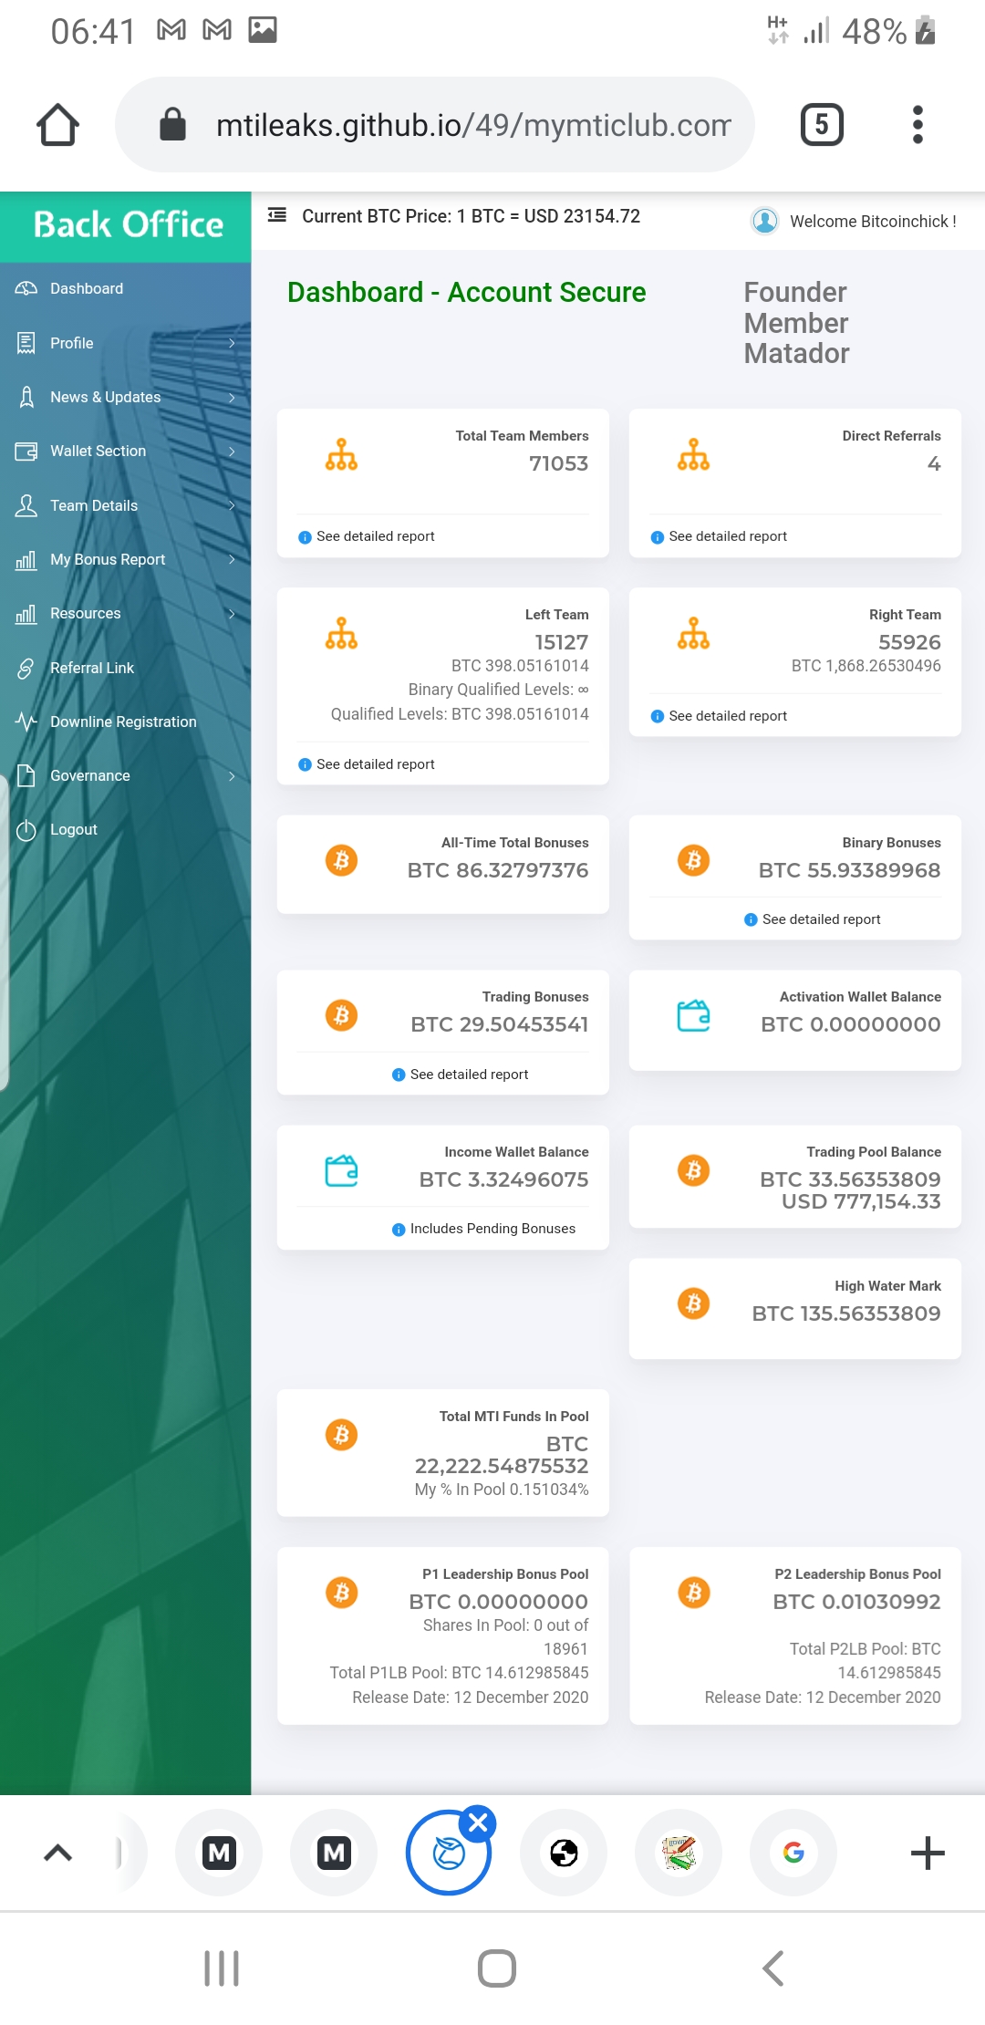985x2025 pixels.
Task: Tap the Income Wallet Balance wallet icon
Action: (x=341, y=1170)
